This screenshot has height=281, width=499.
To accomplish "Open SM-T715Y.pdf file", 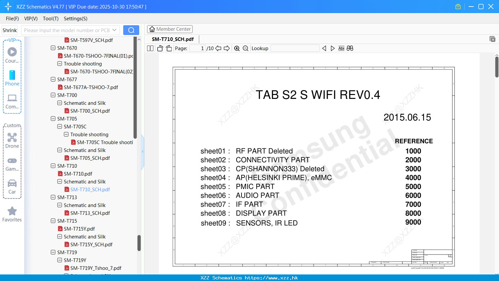I will [x=76, y=229].
